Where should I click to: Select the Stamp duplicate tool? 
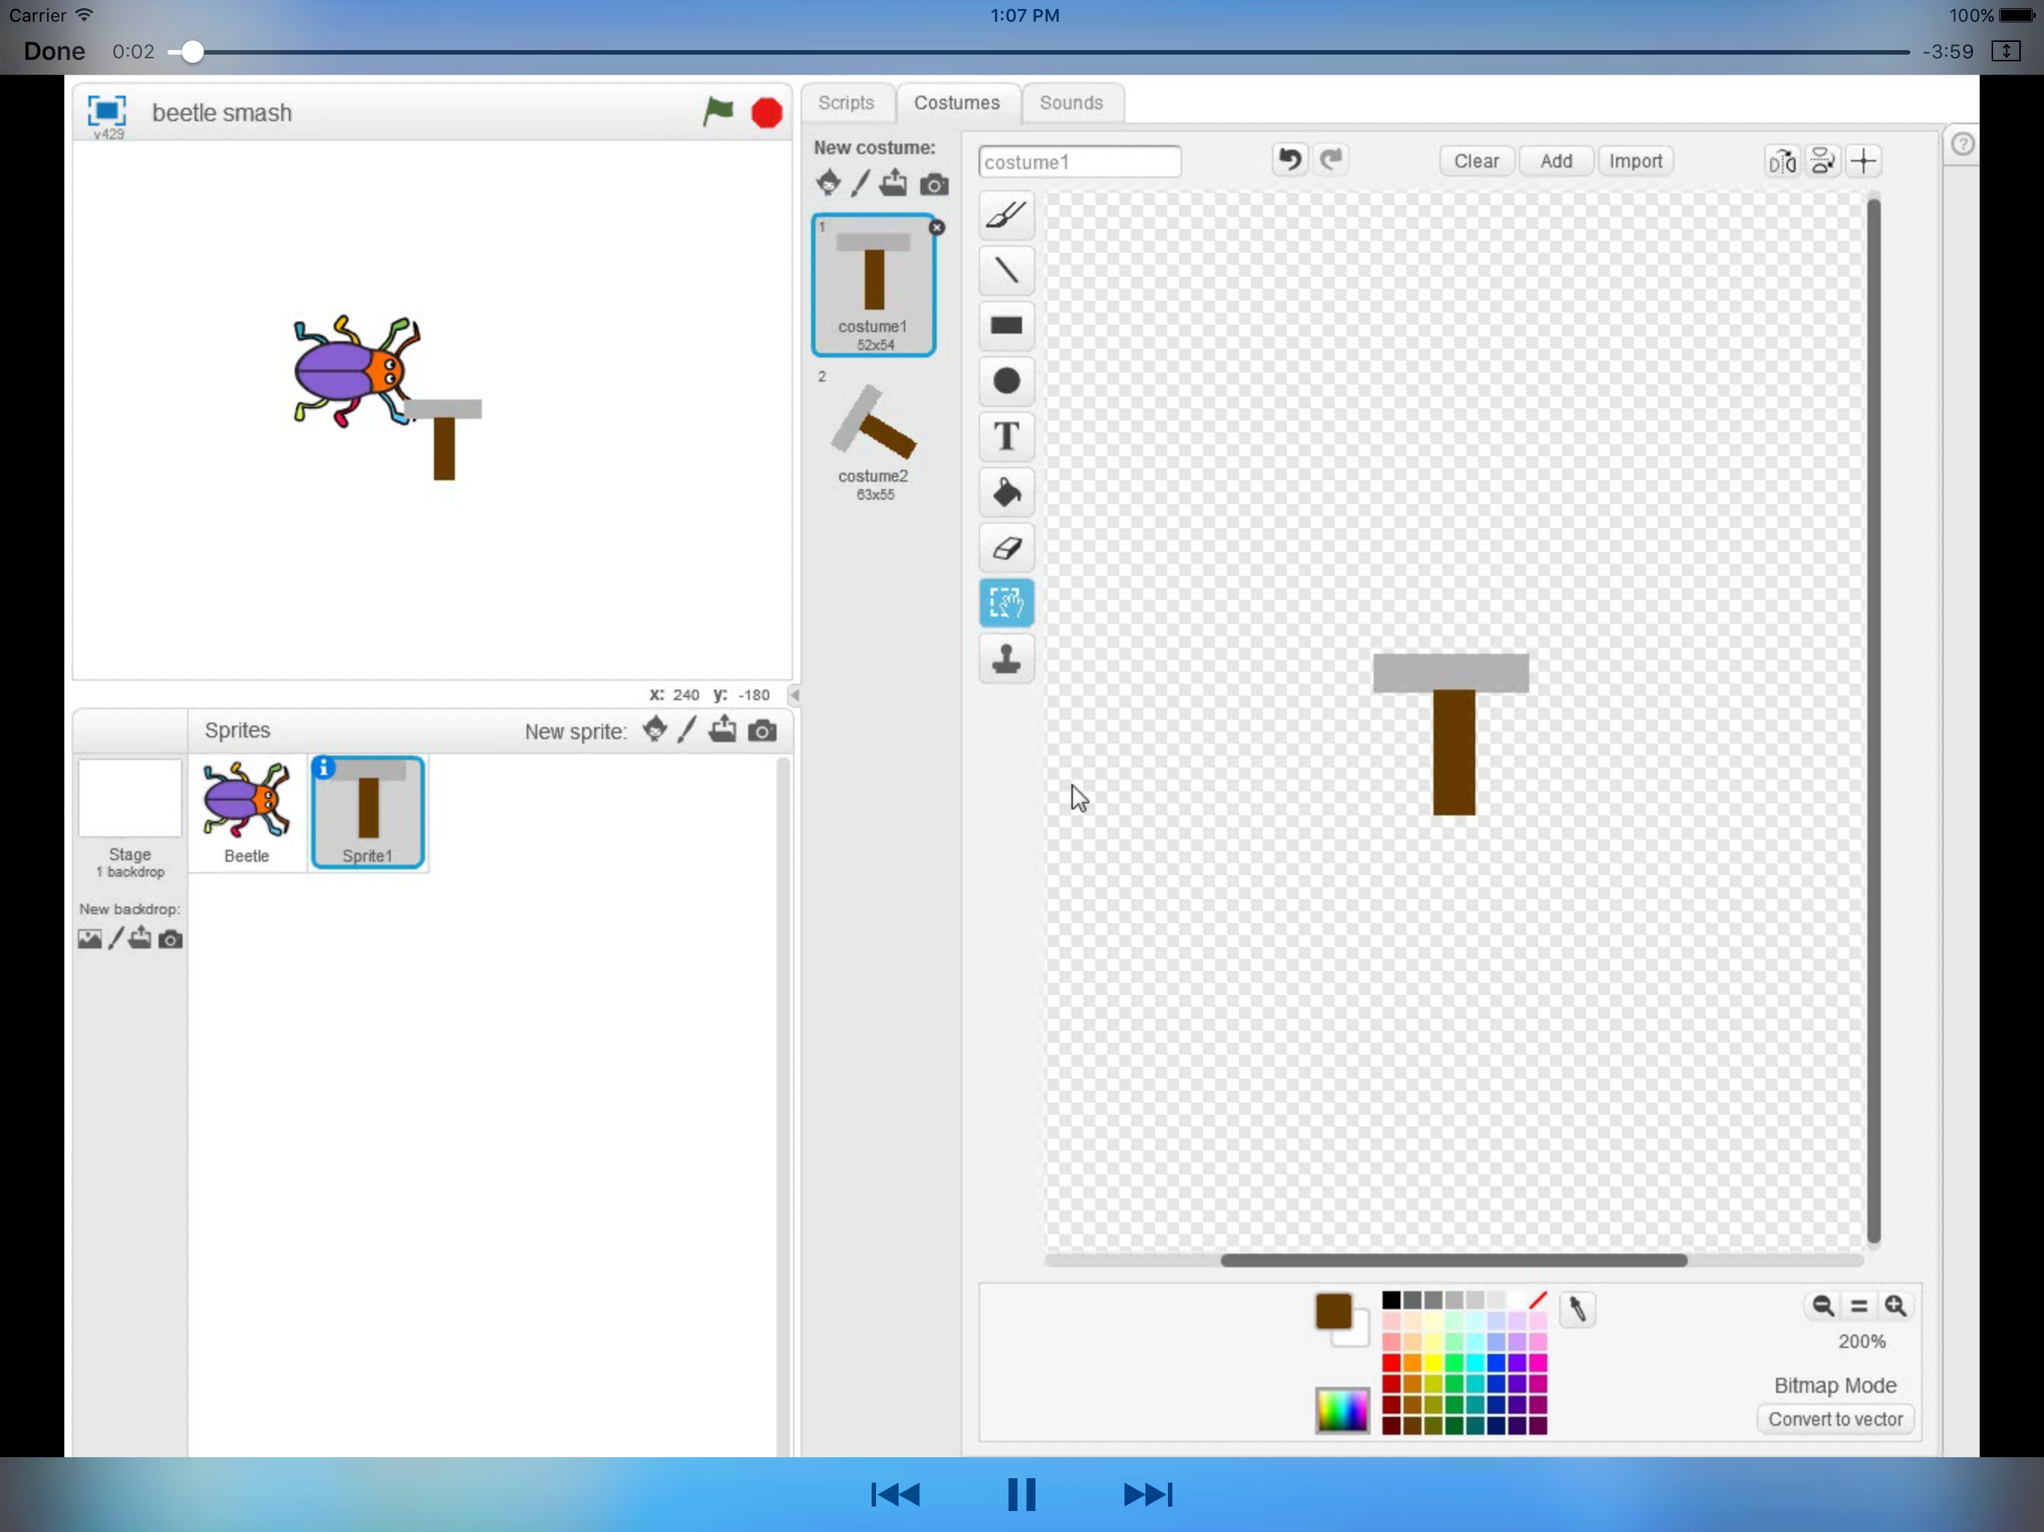(1006, 659)
